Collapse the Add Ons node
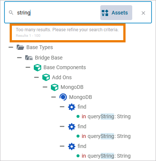Image resolution: width=156 pixels, height=161 pixels. pos(36,77)
